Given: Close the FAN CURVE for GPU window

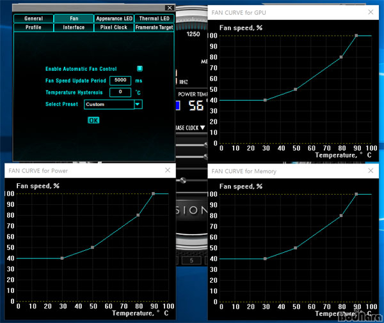Looking at the screenshot, I should (x=371, y=11).
